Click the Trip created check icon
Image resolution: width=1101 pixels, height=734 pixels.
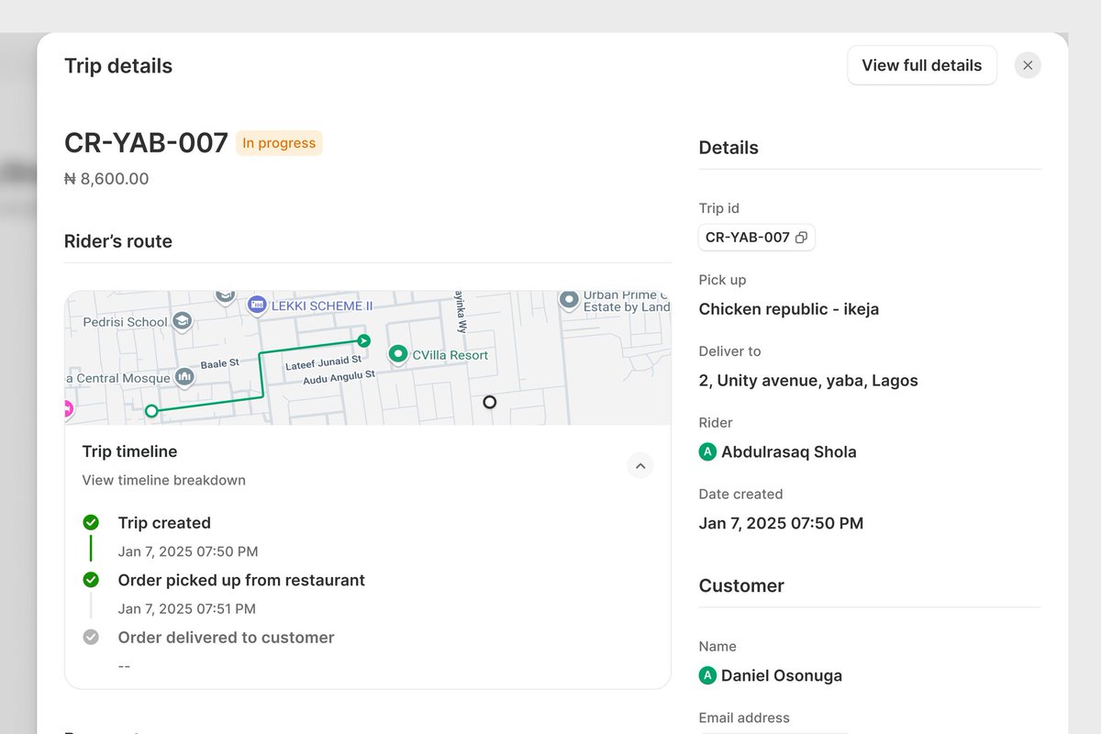coord(91,522)
